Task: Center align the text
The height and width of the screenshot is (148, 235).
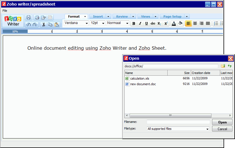Action: click(195, 23)
